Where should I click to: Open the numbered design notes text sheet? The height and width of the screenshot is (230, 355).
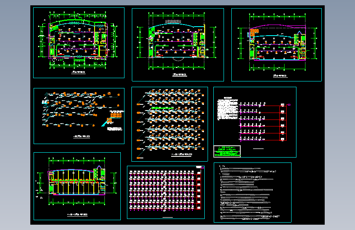[253, 192]
